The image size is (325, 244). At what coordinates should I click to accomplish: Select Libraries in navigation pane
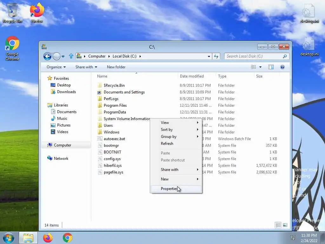pos(58,105)
